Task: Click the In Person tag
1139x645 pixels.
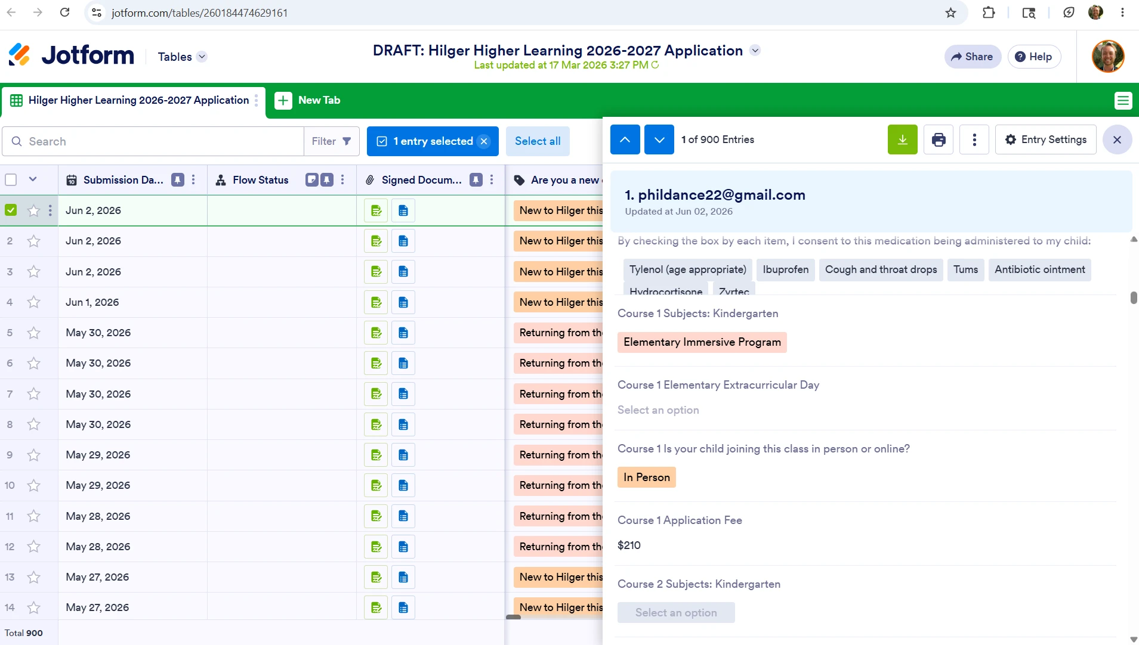Action: point(647,477)
